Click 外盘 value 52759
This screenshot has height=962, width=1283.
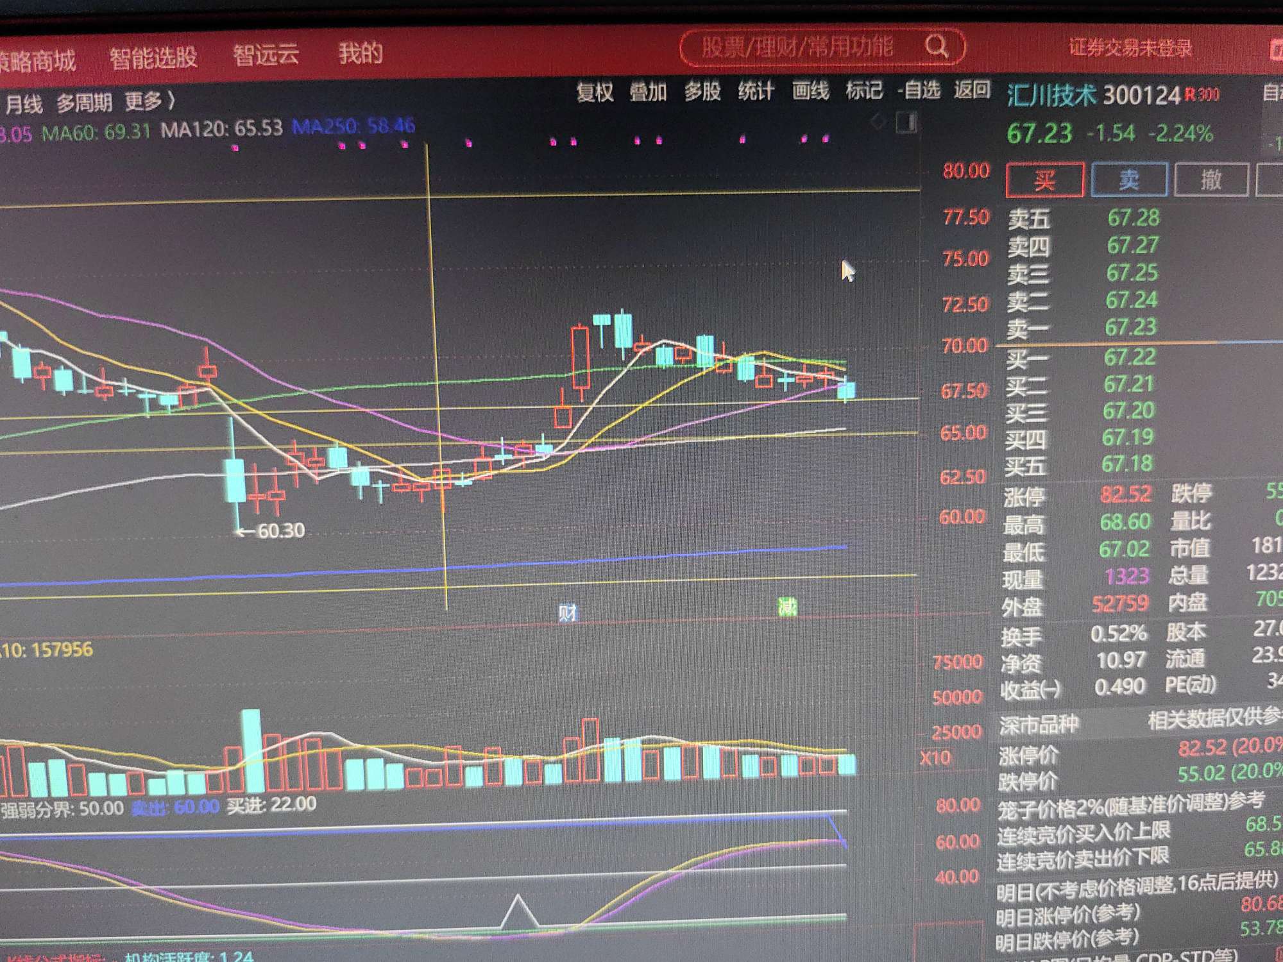point(1121,604)
